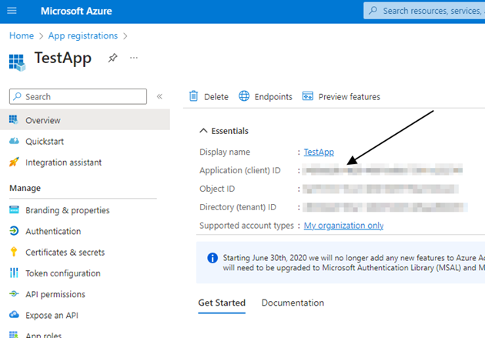Switch to the Get Started tab
The image size is (485, 338).
tap(222, 303)
